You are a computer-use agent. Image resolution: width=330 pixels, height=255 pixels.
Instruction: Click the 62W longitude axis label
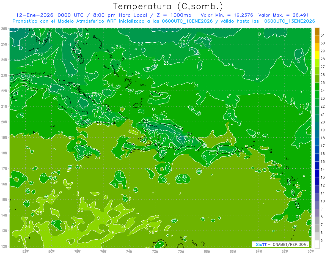click(x=285, y=251)
